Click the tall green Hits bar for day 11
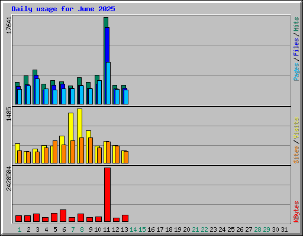 106,22
